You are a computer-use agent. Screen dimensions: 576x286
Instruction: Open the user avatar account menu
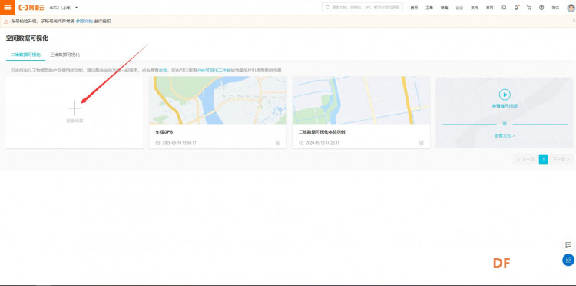[571, 8]
